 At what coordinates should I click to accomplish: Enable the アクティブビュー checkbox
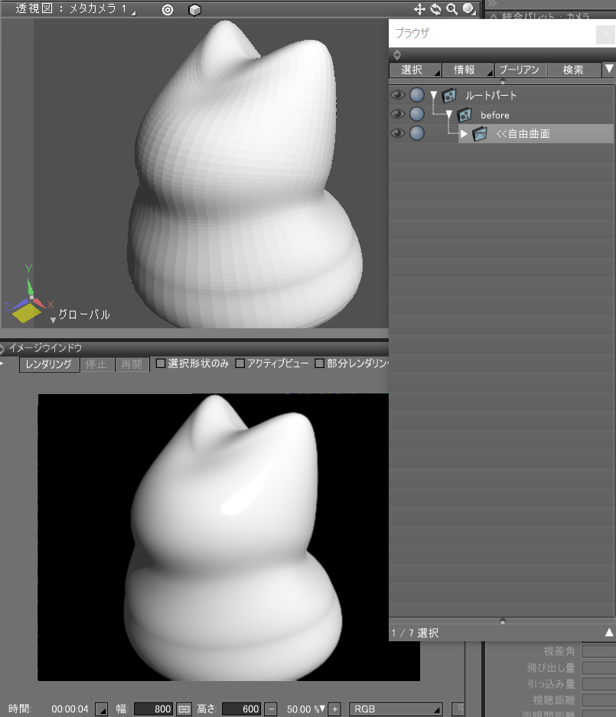240,363
